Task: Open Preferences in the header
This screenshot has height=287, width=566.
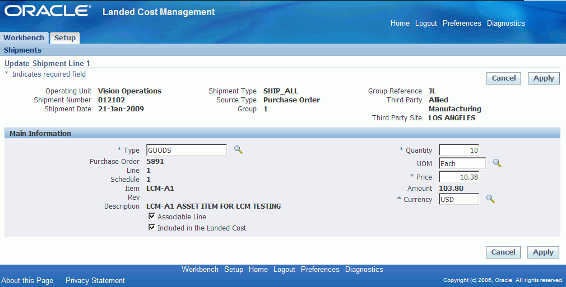Action: coord(462,23)
